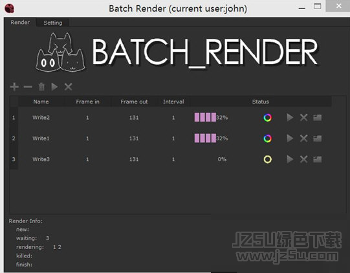Close the Batch Render window
Image resolution: width=350 pixels, height=273 pixels.
(338, 6)
